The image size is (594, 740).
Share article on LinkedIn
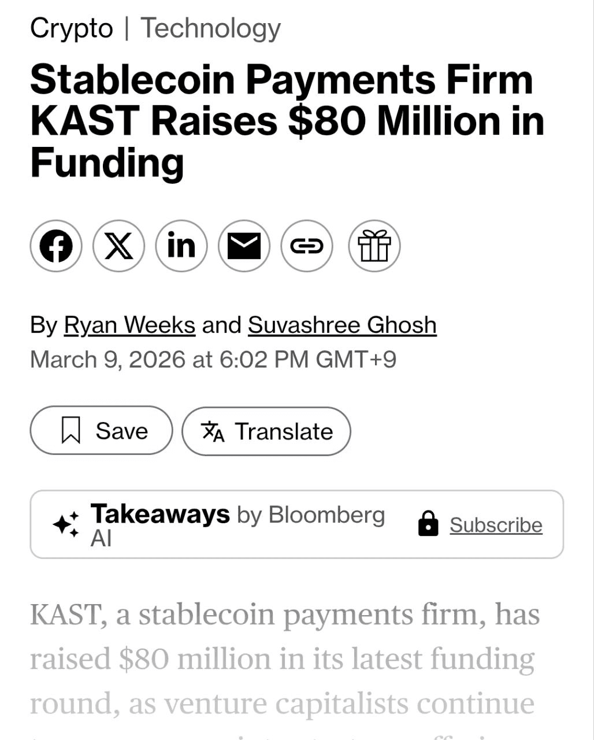[181, 246]
